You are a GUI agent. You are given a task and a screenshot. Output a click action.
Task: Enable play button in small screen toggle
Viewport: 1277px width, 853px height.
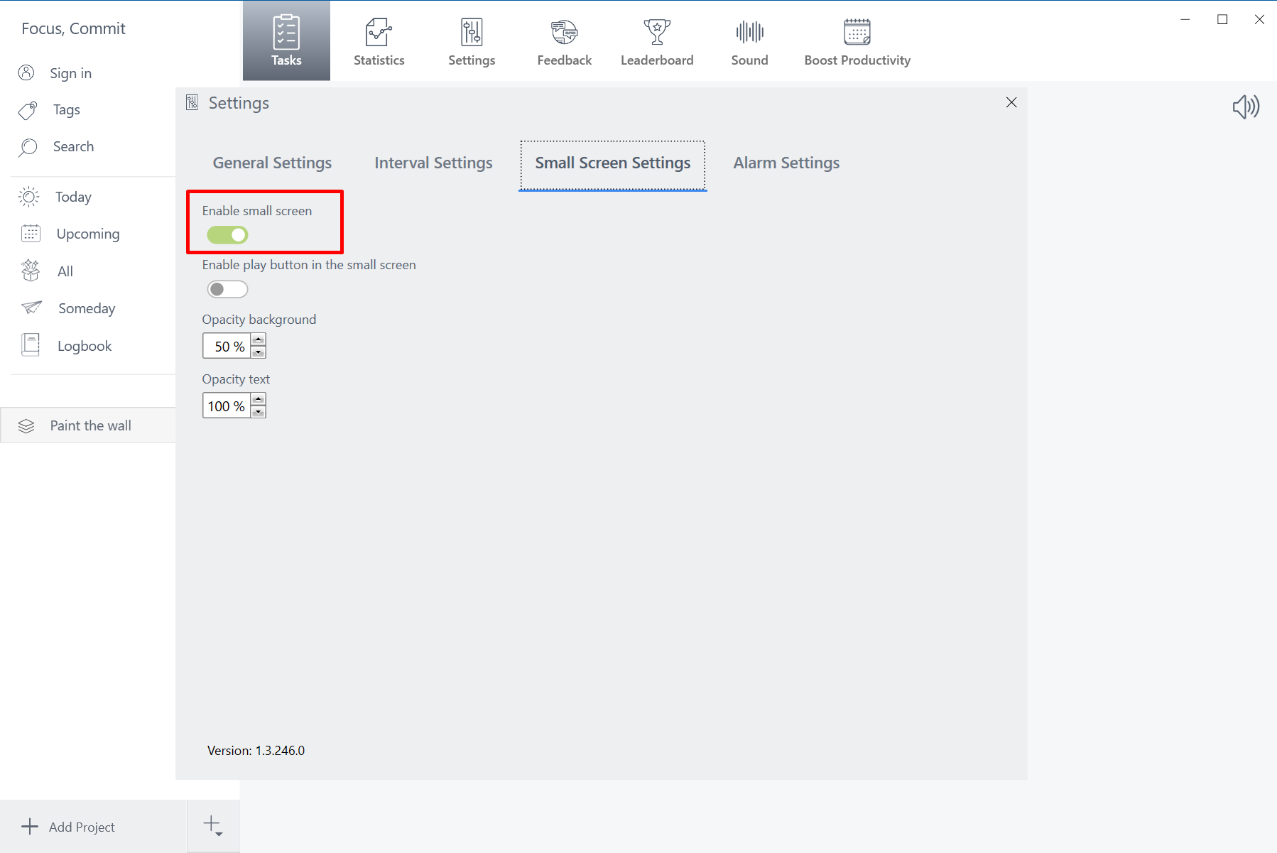227,290
